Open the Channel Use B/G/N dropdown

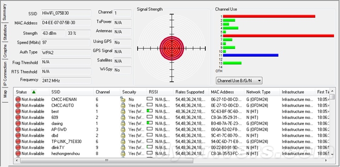tap(239, 81)
